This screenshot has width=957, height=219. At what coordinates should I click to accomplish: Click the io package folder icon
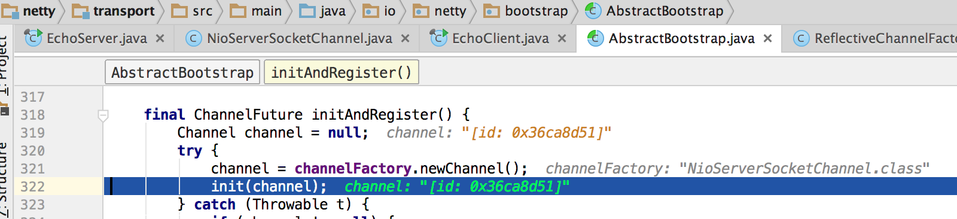(x=371, y=10)
